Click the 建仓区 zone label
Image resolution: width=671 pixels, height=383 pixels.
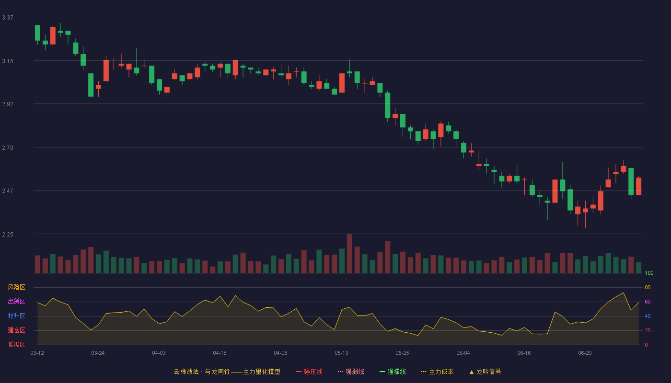click(16, 330)
